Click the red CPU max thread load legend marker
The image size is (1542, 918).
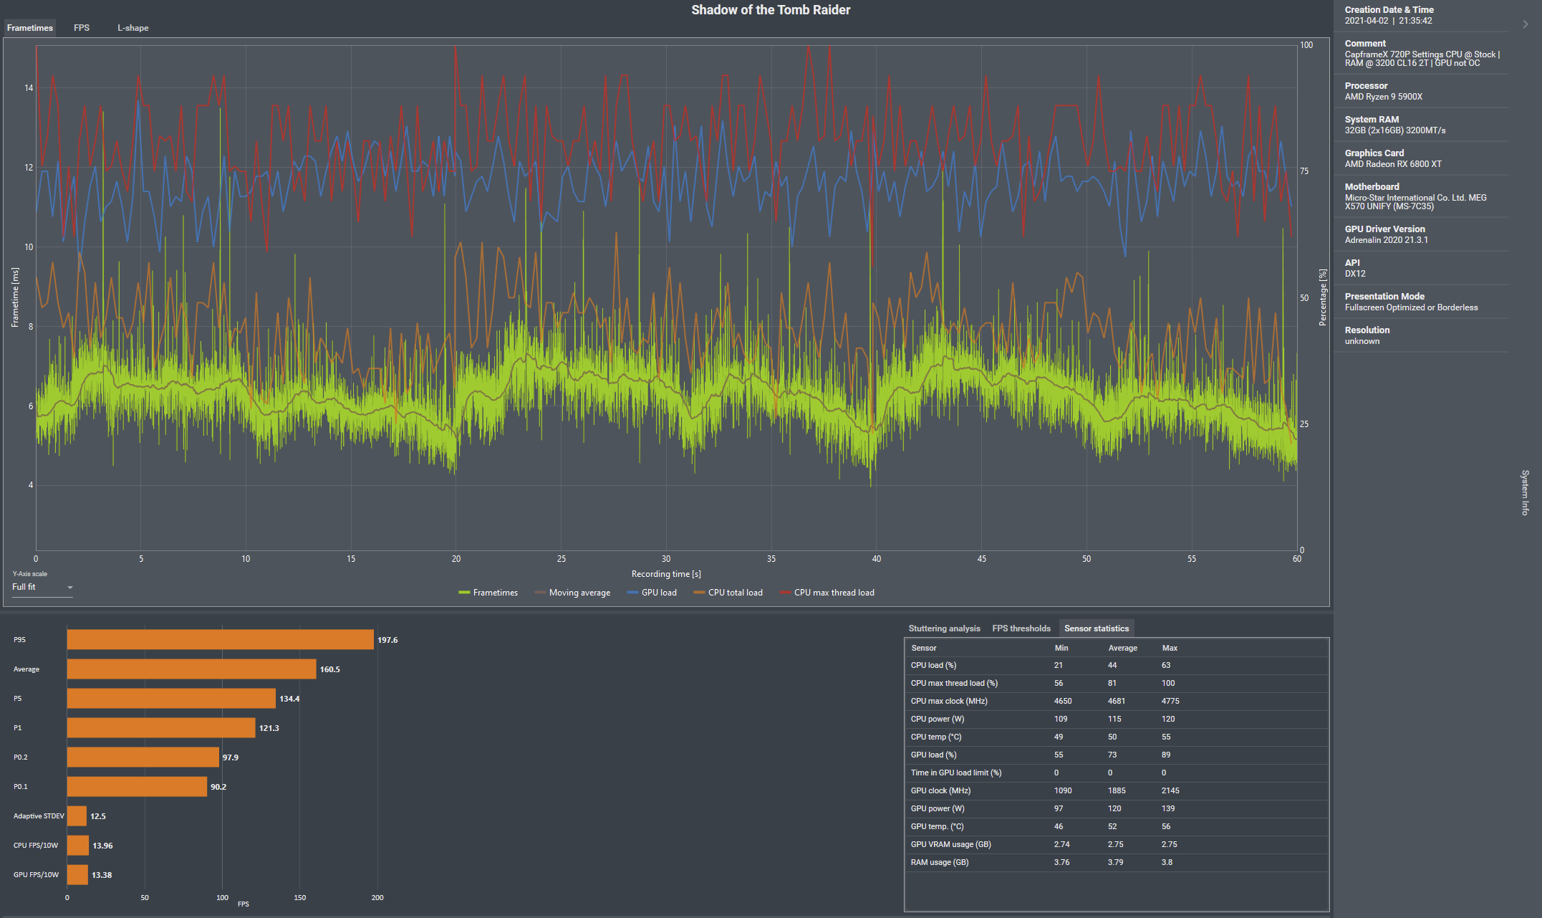(x=785, y=593)
